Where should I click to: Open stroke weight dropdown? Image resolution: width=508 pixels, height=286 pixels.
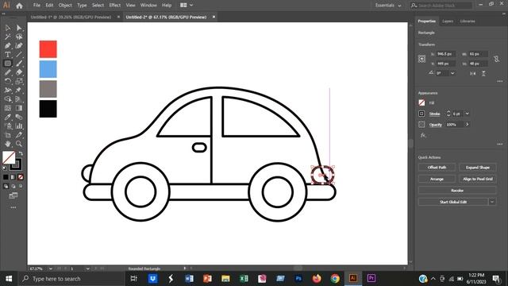(468, 114)
